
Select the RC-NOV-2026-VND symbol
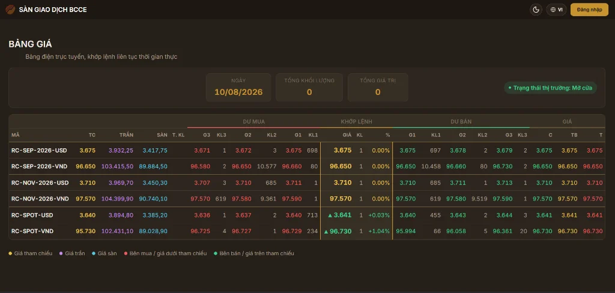tap(40, 199)
